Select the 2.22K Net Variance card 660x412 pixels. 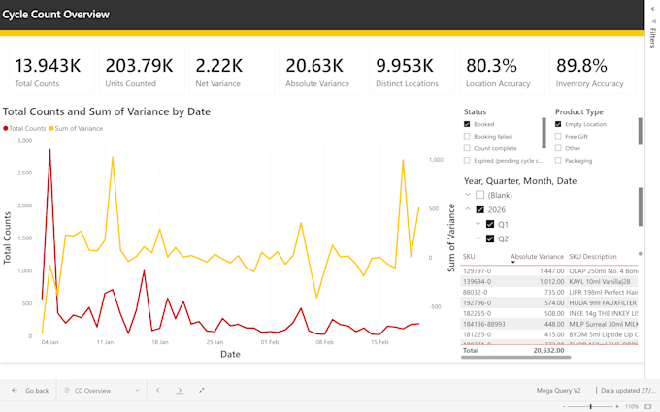(x=232, y=70)
